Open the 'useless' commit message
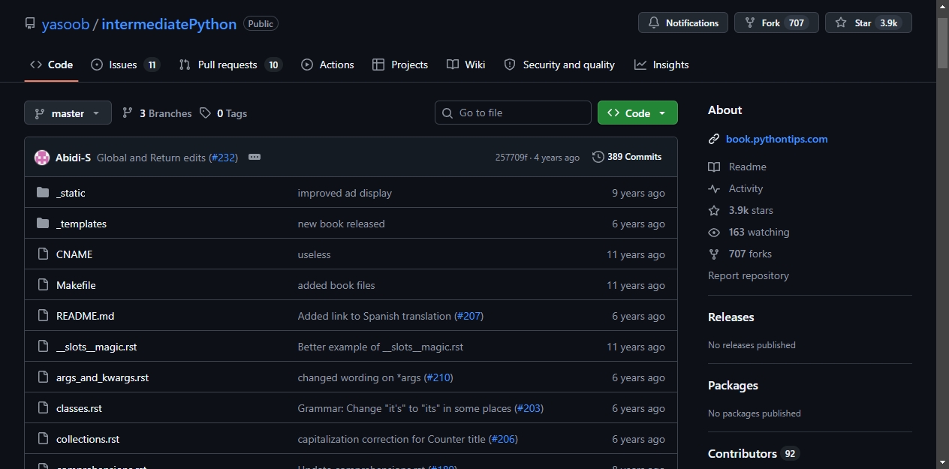 (314, 254)
